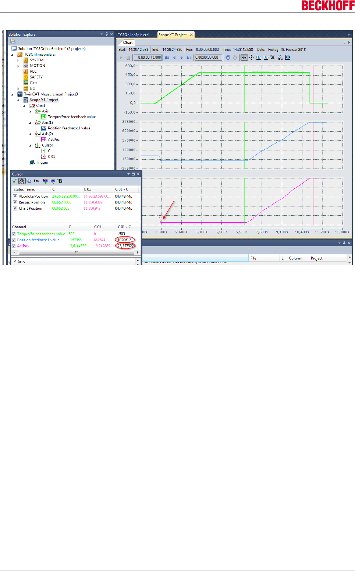Click the position field 0,00:00:00,000
355x571 pixels.
click(x=208, y=58)
